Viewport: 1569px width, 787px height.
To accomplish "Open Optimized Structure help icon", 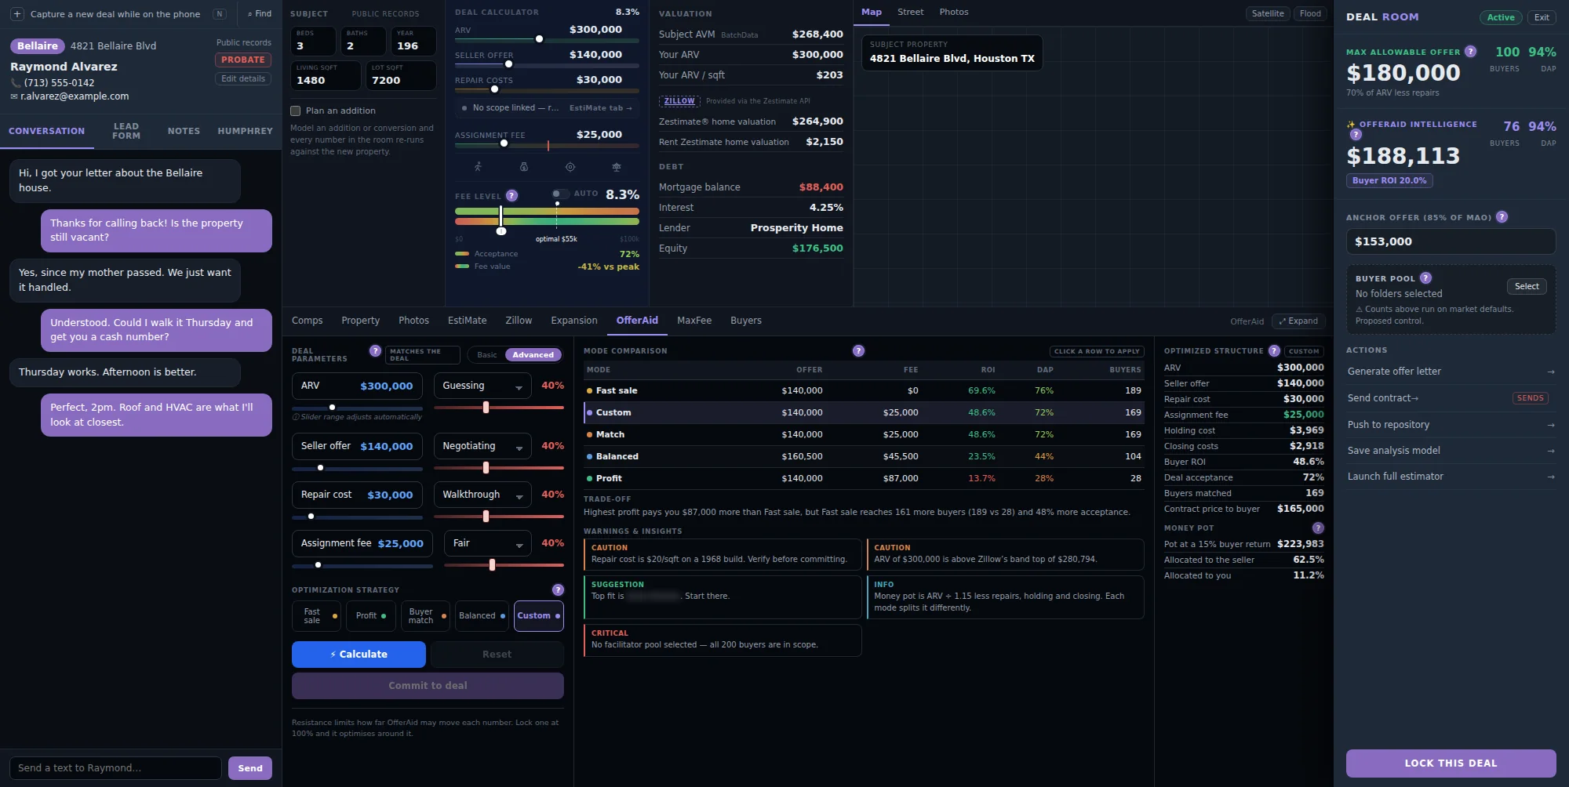I will 1274,350.
